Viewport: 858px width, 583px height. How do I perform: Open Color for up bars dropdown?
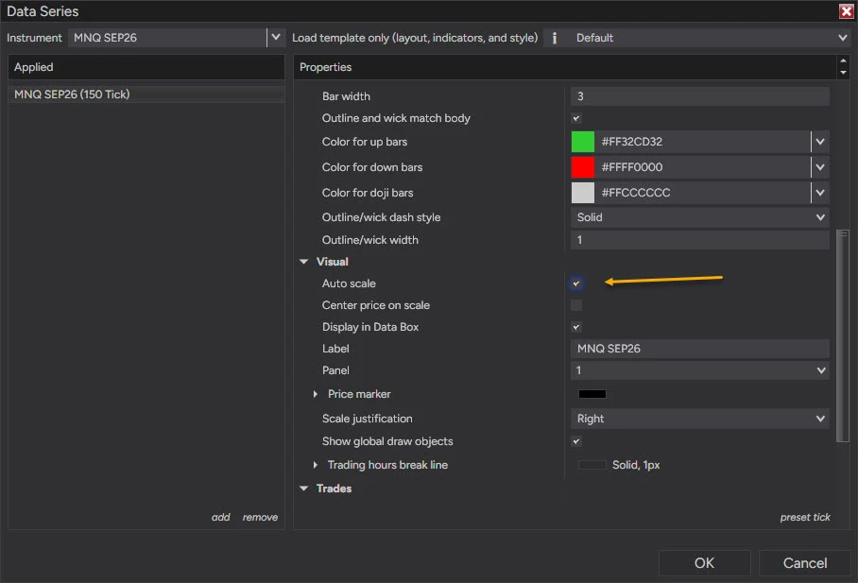coord(819,142)
